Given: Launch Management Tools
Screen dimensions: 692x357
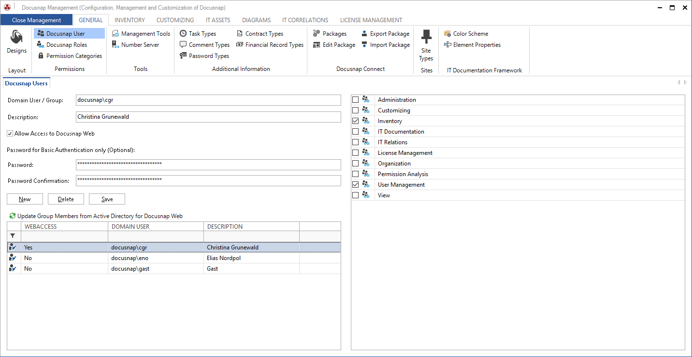Looking at the screenshot, I should tap(141, 34).
